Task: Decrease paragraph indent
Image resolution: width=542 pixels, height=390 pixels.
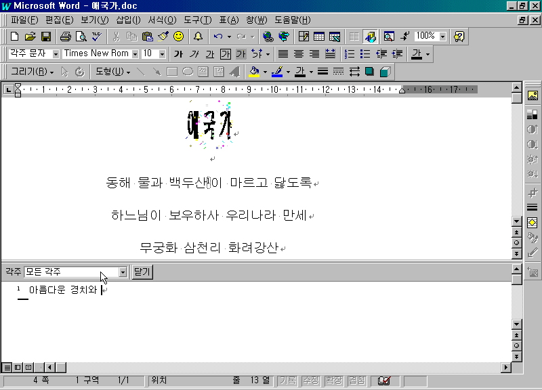Action: 381,54
